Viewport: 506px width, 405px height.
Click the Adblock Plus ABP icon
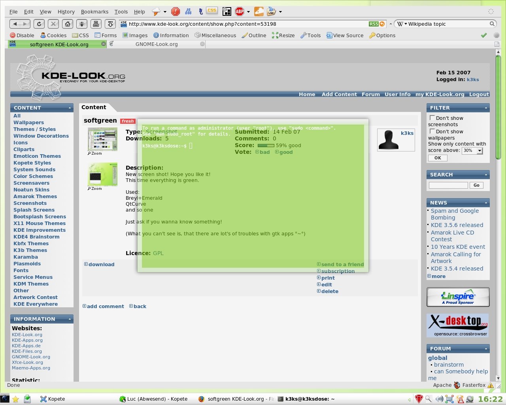point(240,11)
